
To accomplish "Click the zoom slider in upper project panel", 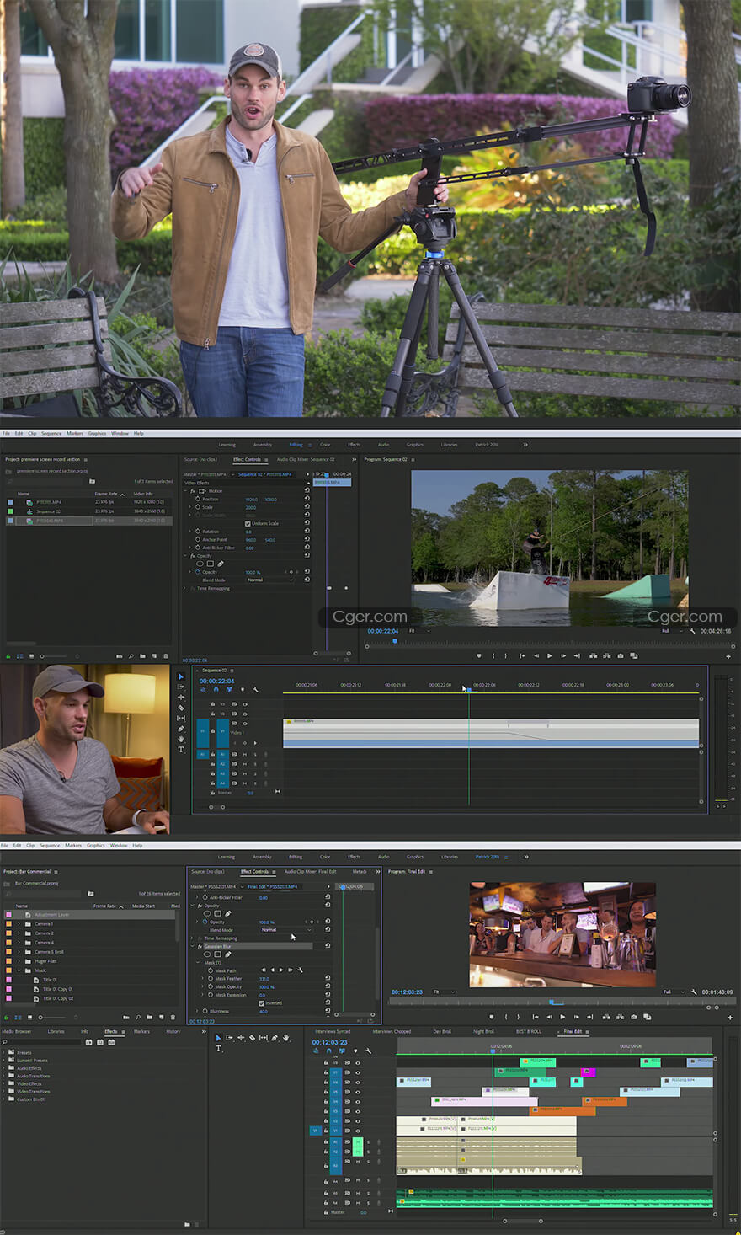I will [x=52, y=656].
